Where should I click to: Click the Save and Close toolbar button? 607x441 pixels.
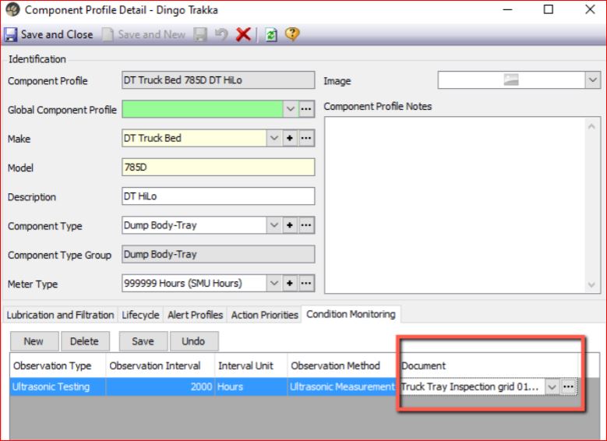[48, 34]
